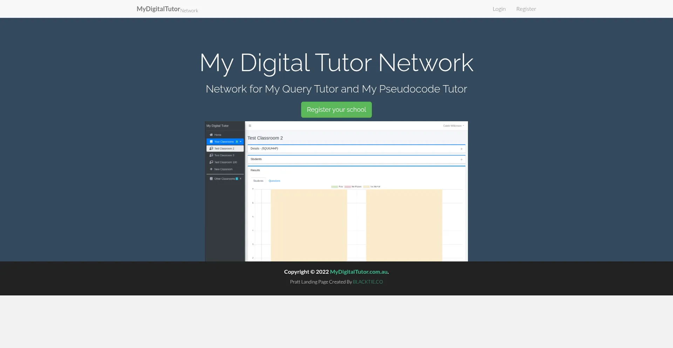Open the BLACKTIE.CO credit link
Image resolution: width=673 pixels, height=348 pixels.
click(368, 282)
